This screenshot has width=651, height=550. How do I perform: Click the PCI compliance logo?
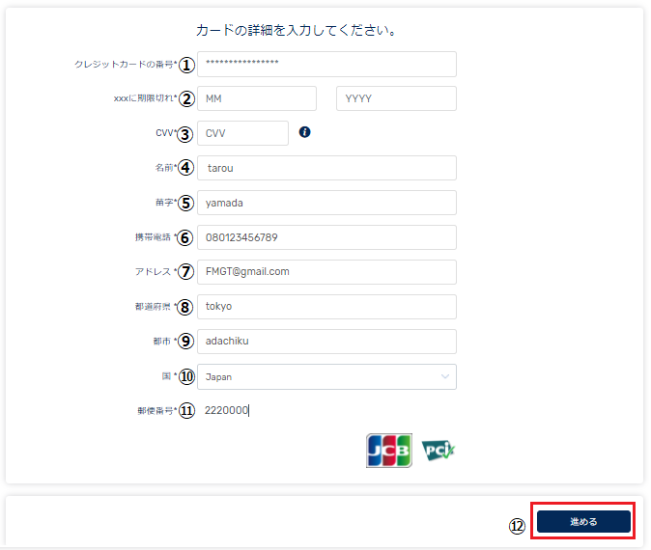click(x=439, y=451)
